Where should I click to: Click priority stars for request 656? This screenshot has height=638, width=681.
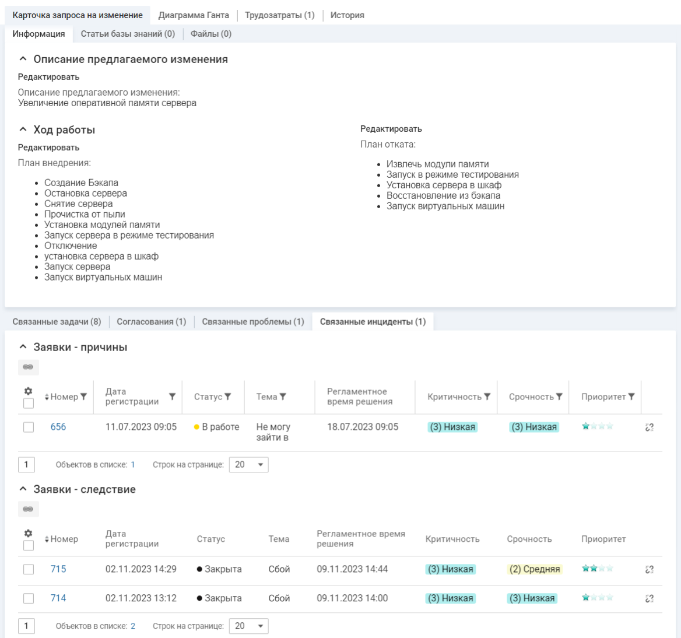coord(598,426)
